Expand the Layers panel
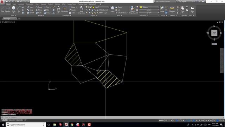 pos(94,16)
